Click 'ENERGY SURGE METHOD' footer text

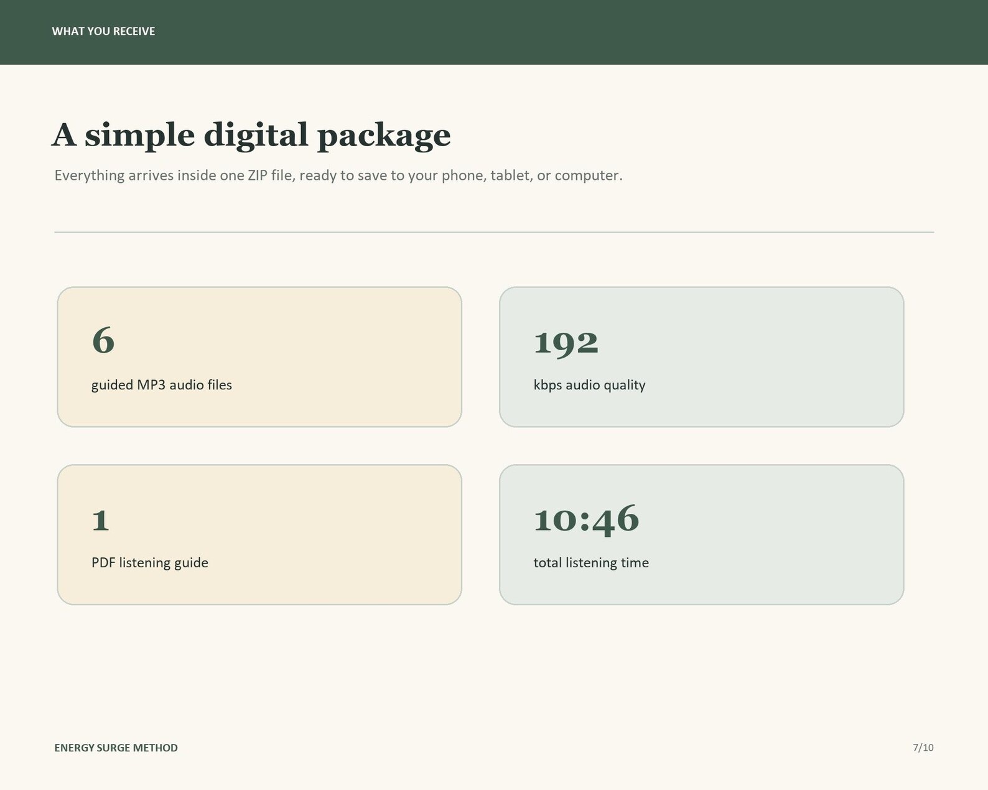tap(116, 748)
